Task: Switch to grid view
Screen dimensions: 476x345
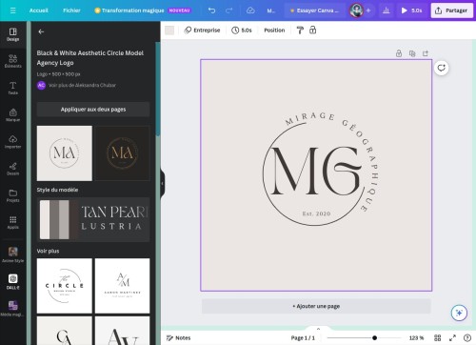Action: pos(438,338)
